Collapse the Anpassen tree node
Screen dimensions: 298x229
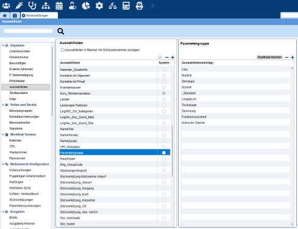coord(3,45)
